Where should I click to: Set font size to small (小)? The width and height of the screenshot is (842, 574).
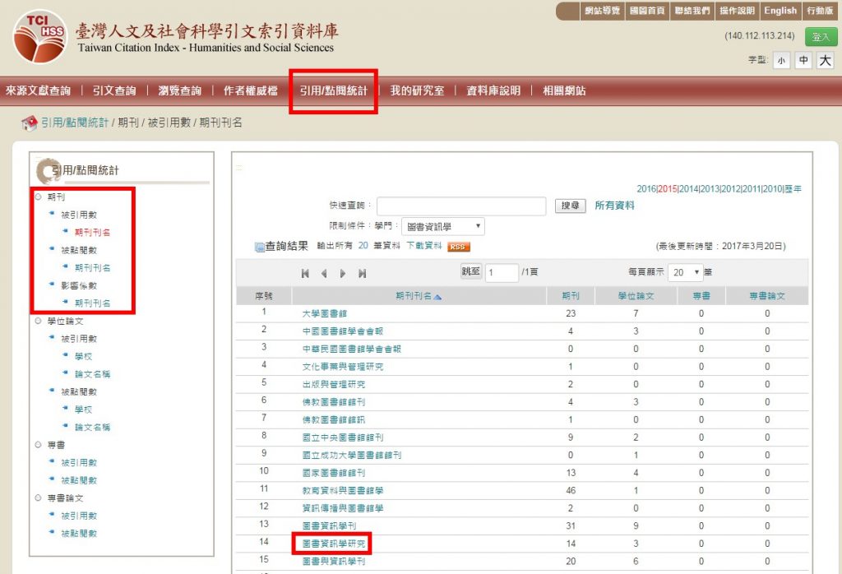point(781,60)
